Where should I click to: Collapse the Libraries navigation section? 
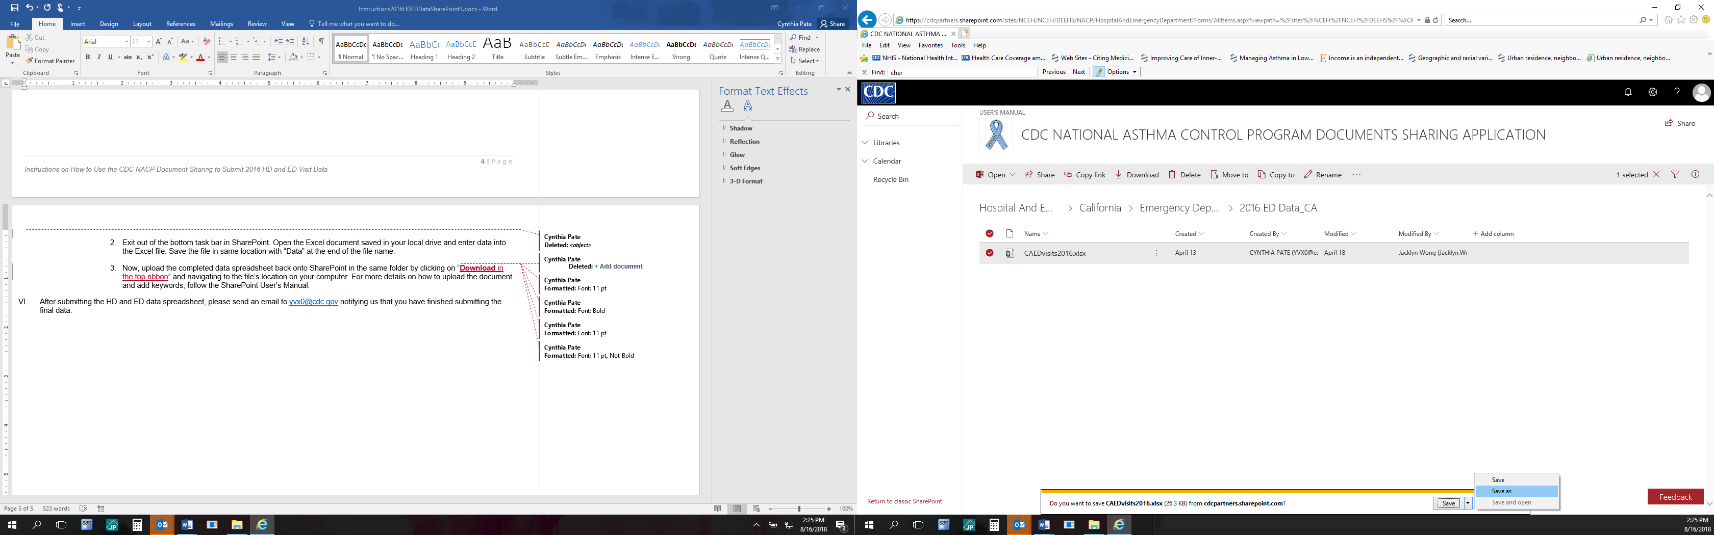865,143
